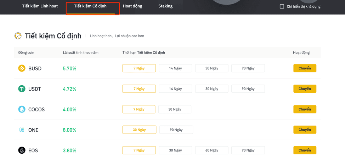The height and width of the screenshot is (160, 345).
Task: Click the COCOS coin icon
Action: coord(22,110)
